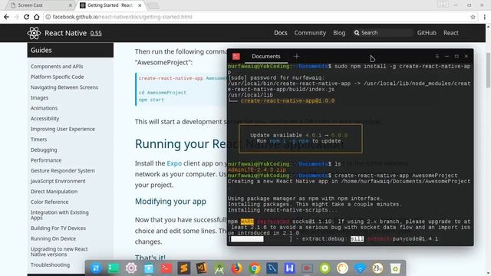Click the React Native title text
The height and width of the screenshot is (276, 491).
point(65,33)
